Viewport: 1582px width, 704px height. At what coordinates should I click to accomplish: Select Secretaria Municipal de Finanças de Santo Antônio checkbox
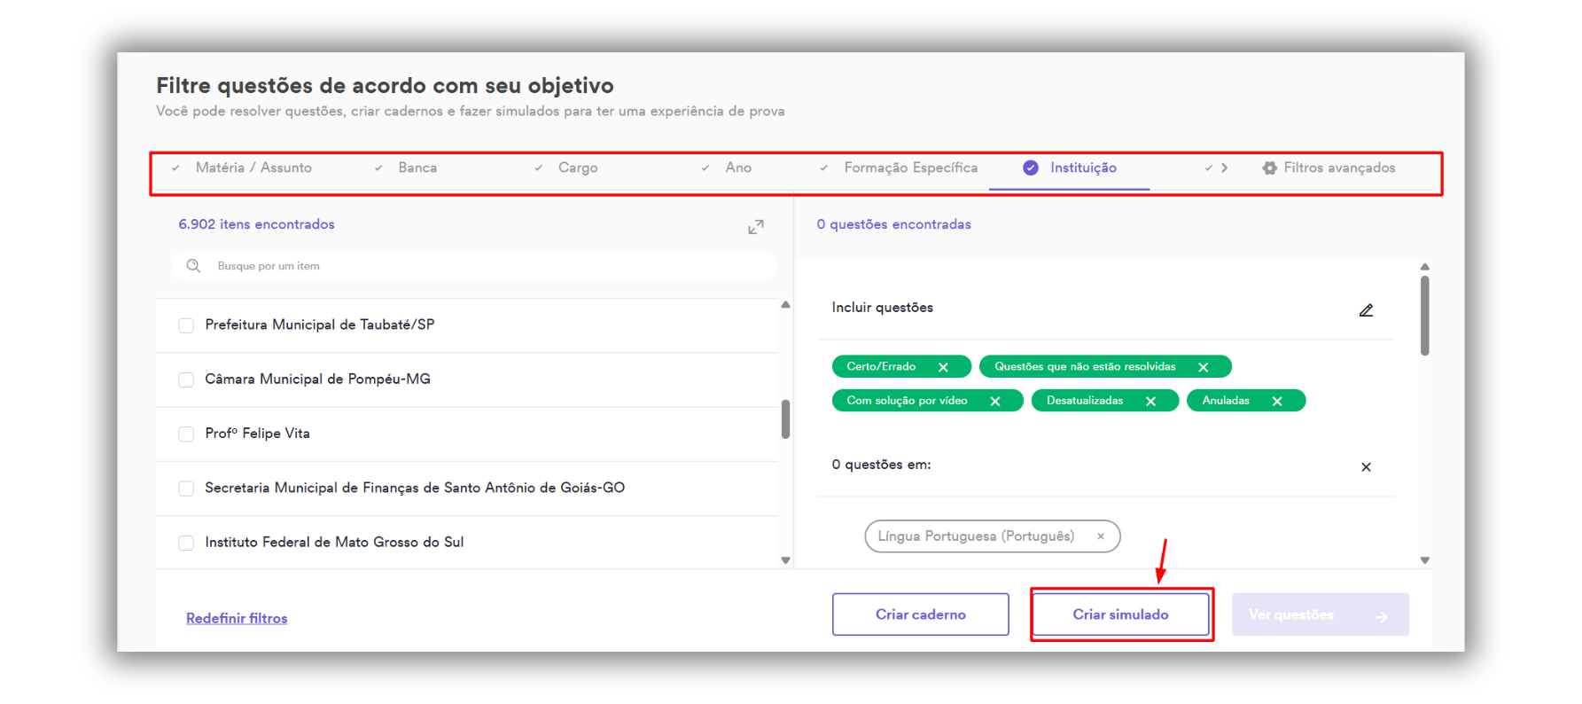coord(186,489)
